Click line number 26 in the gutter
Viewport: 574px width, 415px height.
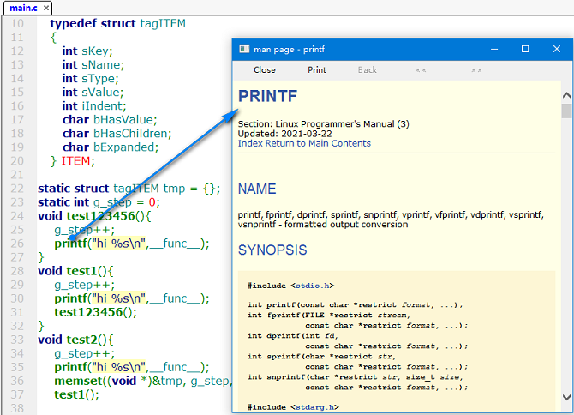(x=17, y=244)
